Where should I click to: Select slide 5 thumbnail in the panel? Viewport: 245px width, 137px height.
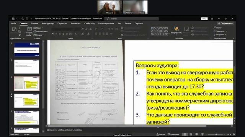pos(26,118)
